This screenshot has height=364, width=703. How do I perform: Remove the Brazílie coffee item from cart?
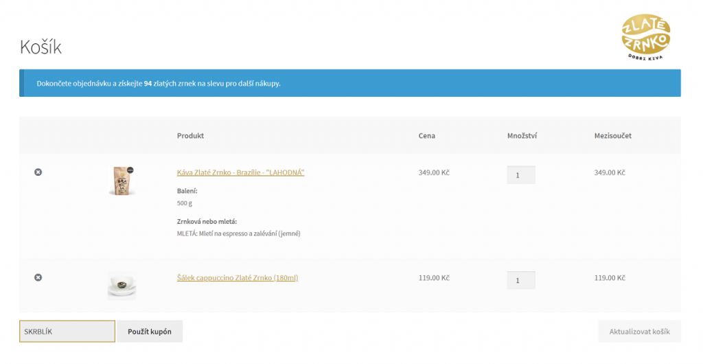click(38, 172)
